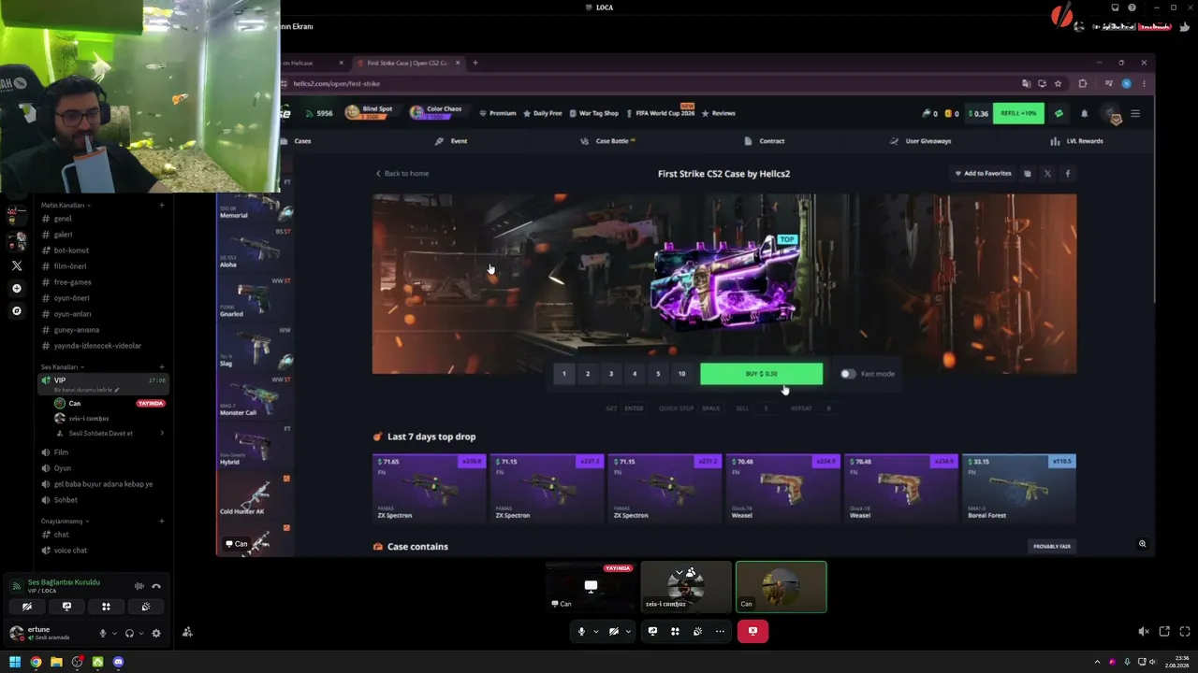
Task: Add channel to Ses Kanalları with plus
Action: pyautogui.click(x=162, y=367)
